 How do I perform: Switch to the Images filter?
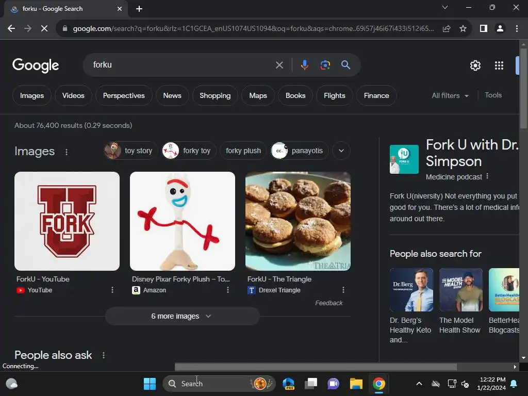pos(32,95)
